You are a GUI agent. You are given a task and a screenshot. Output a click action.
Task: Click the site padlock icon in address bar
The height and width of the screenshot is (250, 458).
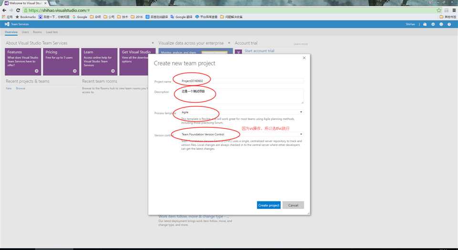[x=26, y=10]
